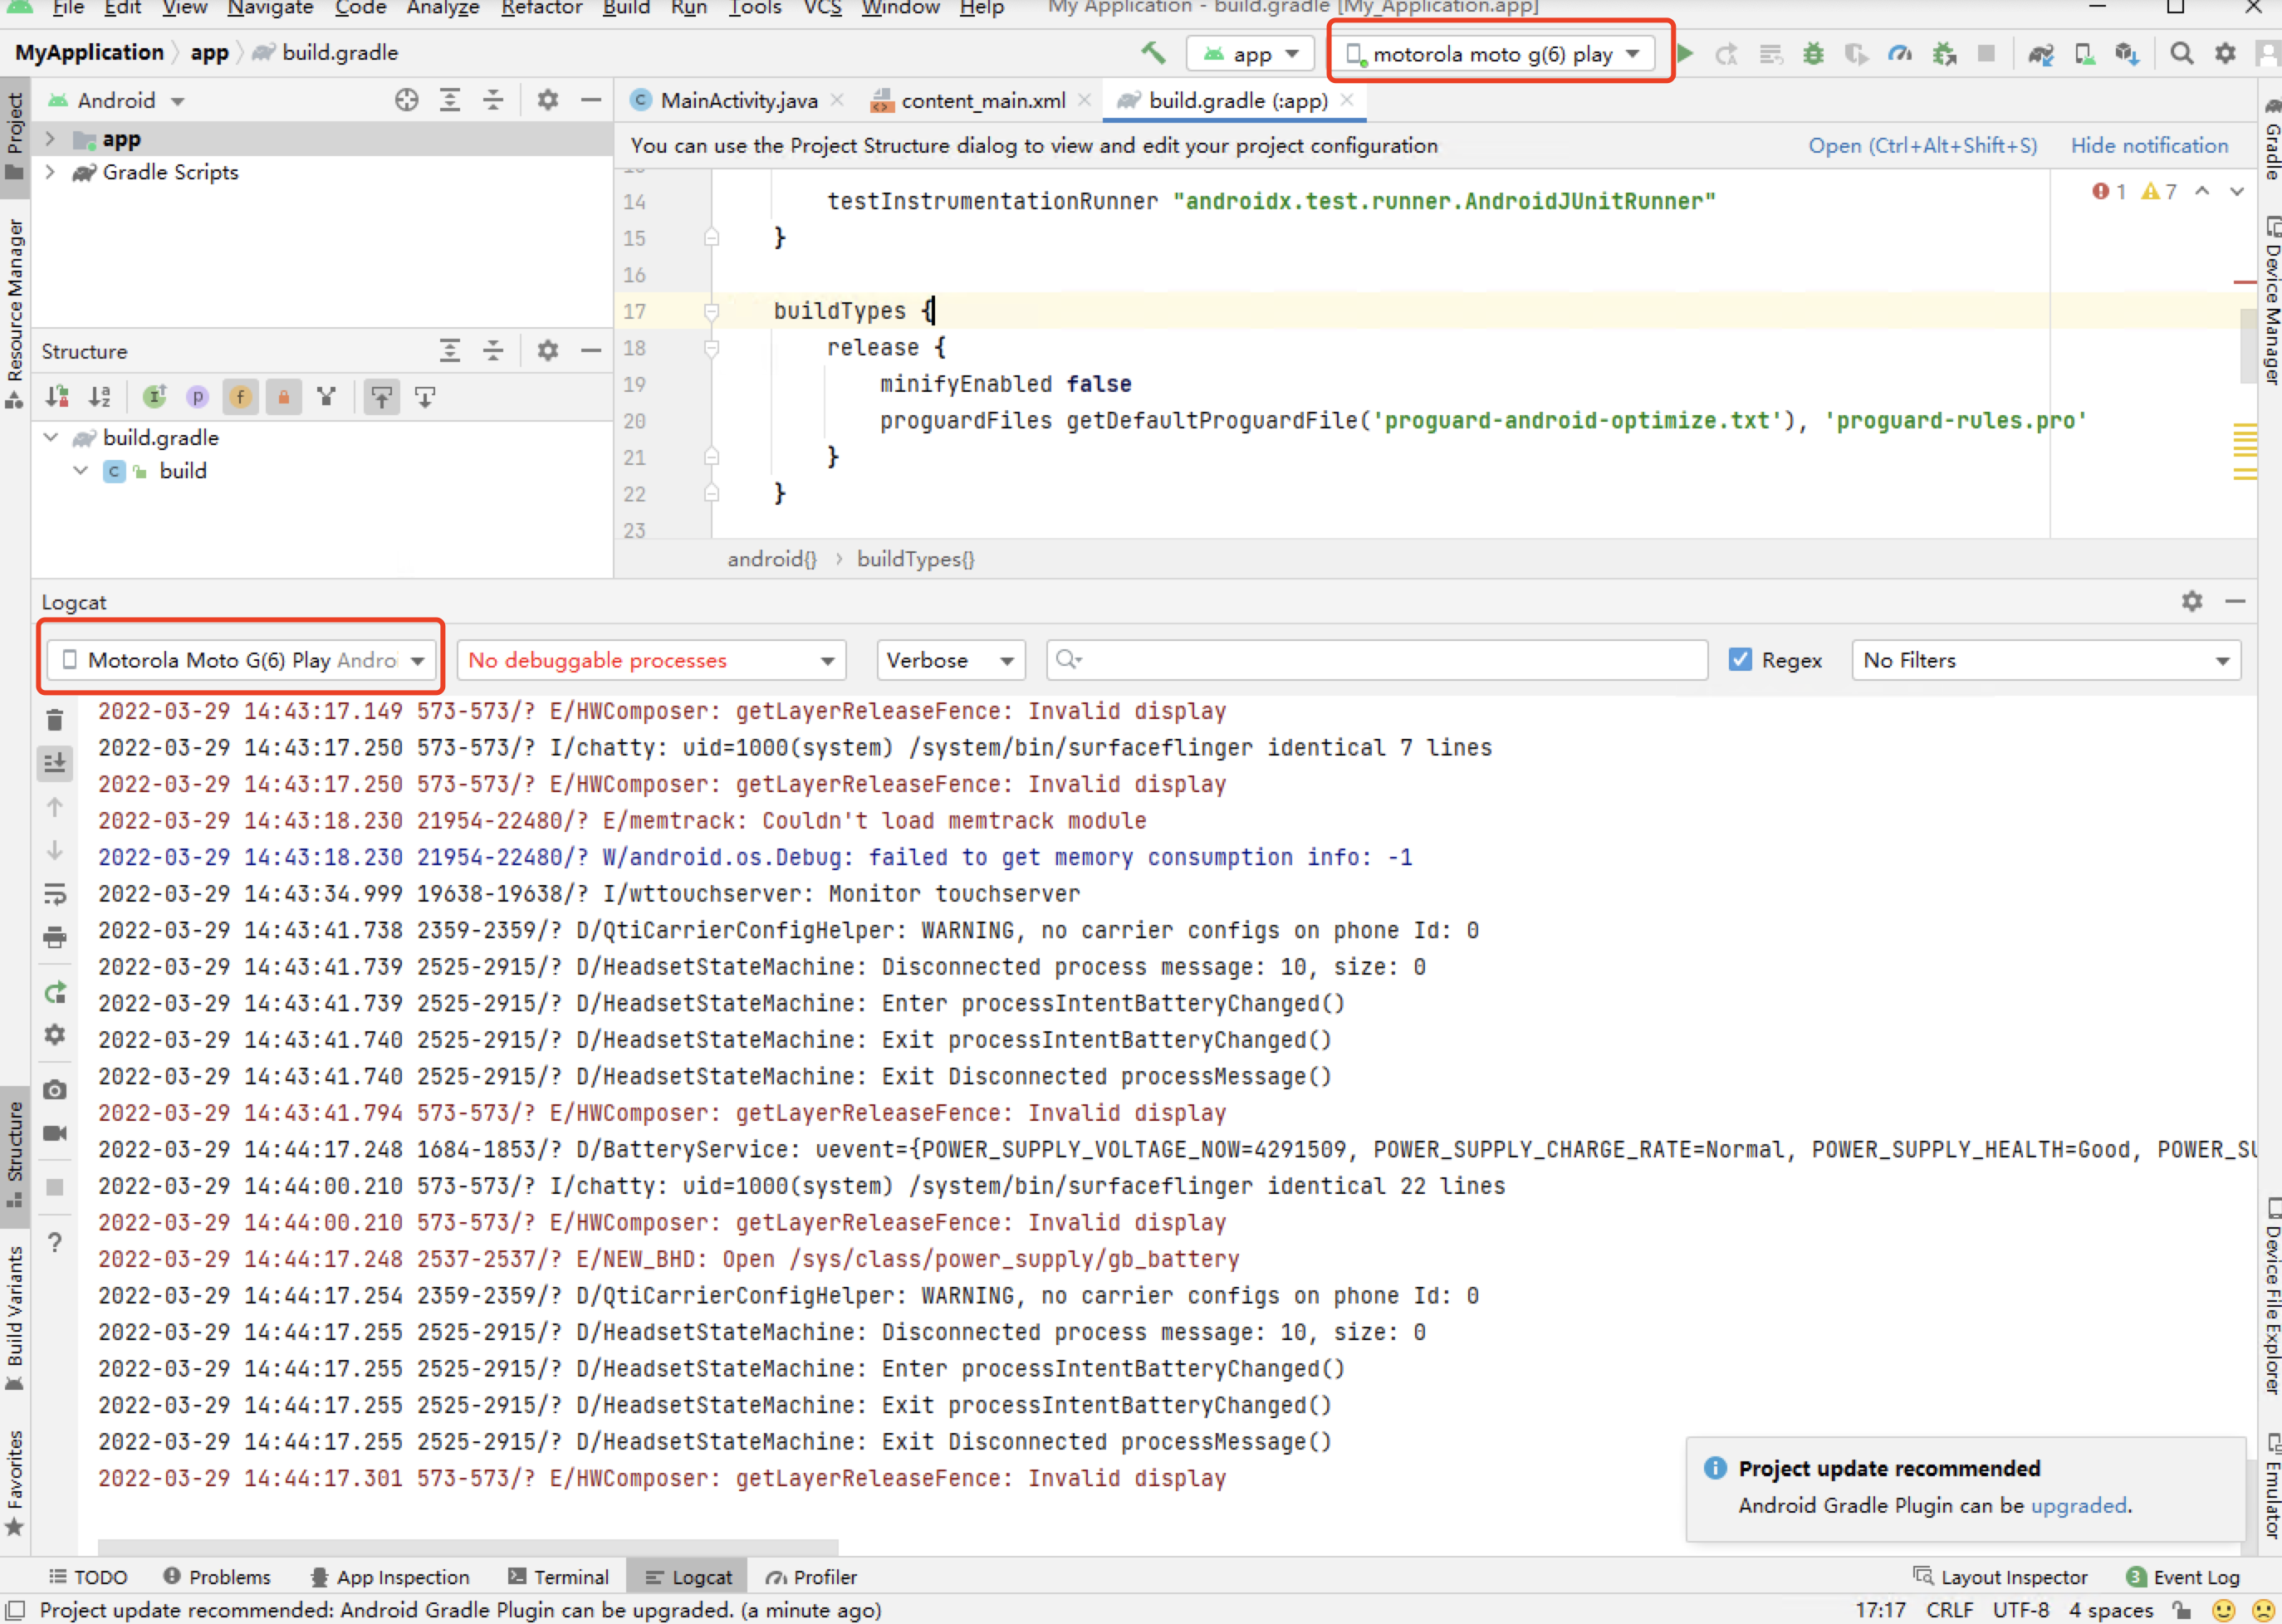The image size is (2282, 1624).
Task: Open the Profiler with the gauge icon
Action: [1899, 53]
